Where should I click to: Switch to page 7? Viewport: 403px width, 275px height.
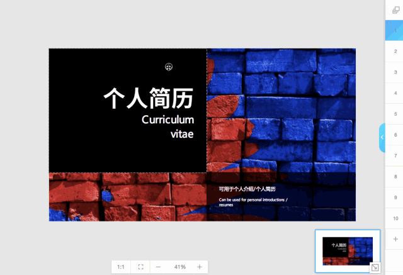point(394,155)
